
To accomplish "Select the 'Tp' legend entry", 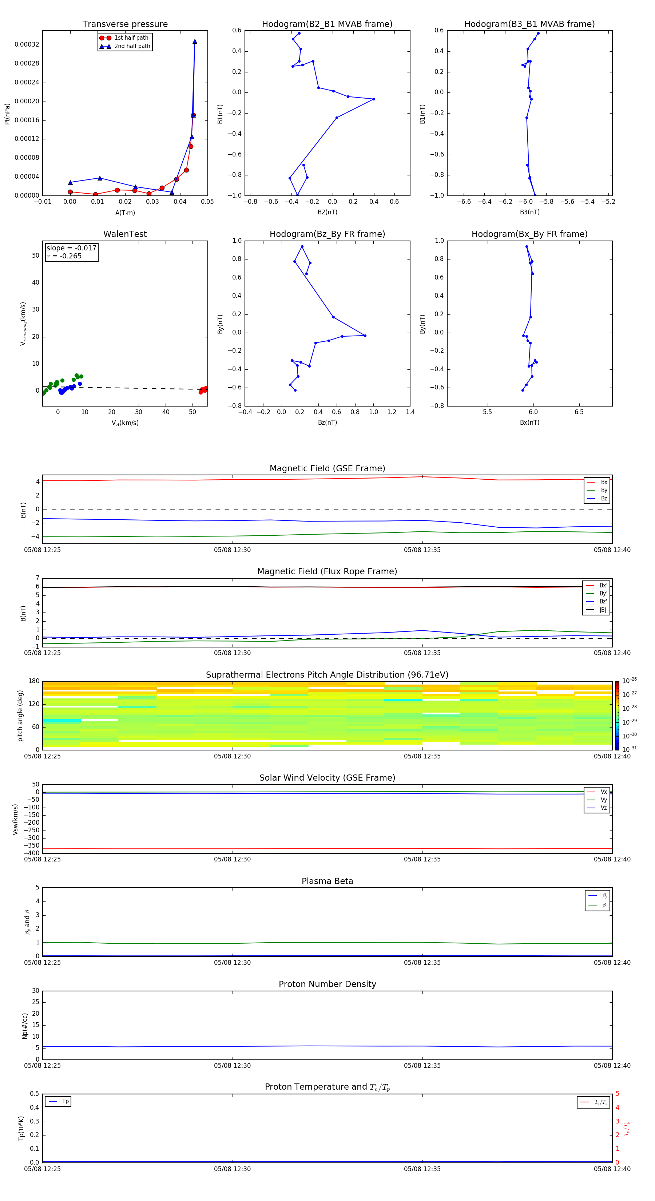I will point(58,1101).
